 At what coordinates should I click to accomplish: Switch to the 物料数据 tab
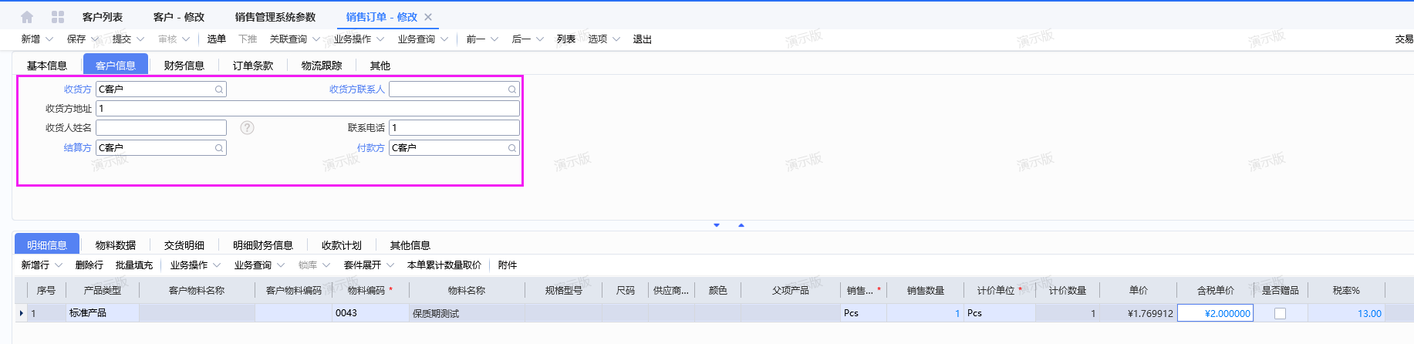[116, 245]
